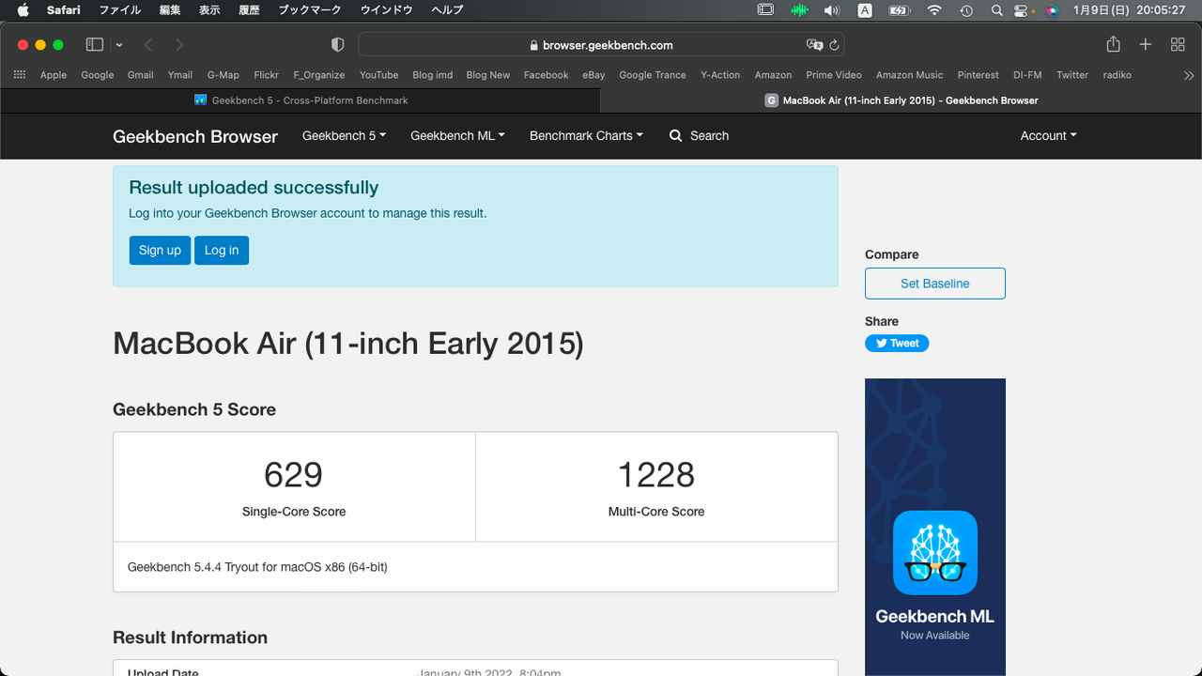Image resolution: width=1202 pixels, height=676 pixels.
Task: Click the Sign up button
Action: coord(160,250)
